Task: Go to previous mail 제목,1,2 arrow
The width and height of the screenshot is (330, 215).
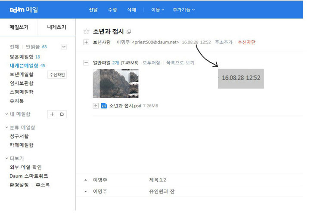Action: pyautogui.click(x=85, y=180)
